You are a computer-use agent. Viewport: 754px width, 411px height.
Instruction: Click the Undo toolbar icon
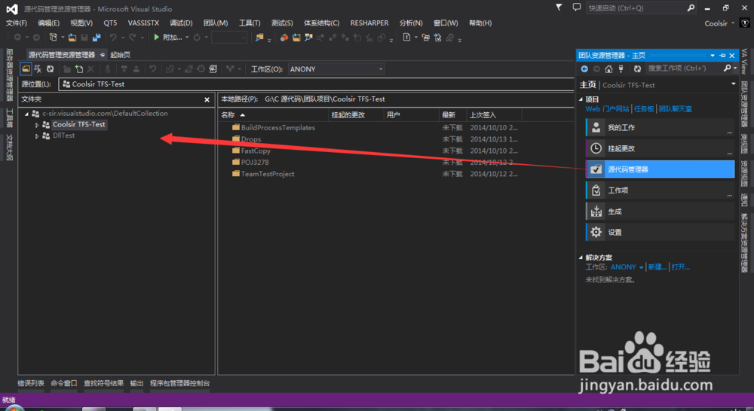click(113, 38)
